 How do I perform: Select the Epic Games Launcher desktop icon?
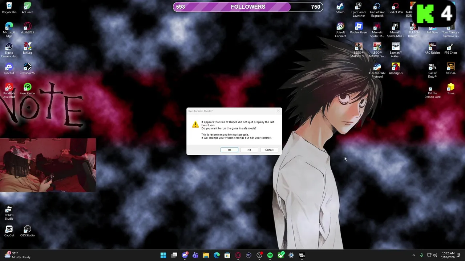[359, 9]
